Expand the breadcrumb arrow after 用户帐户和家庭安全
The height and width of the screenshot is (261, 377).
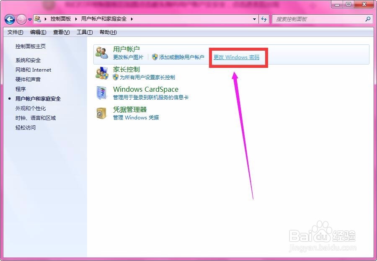click(132, 19)
